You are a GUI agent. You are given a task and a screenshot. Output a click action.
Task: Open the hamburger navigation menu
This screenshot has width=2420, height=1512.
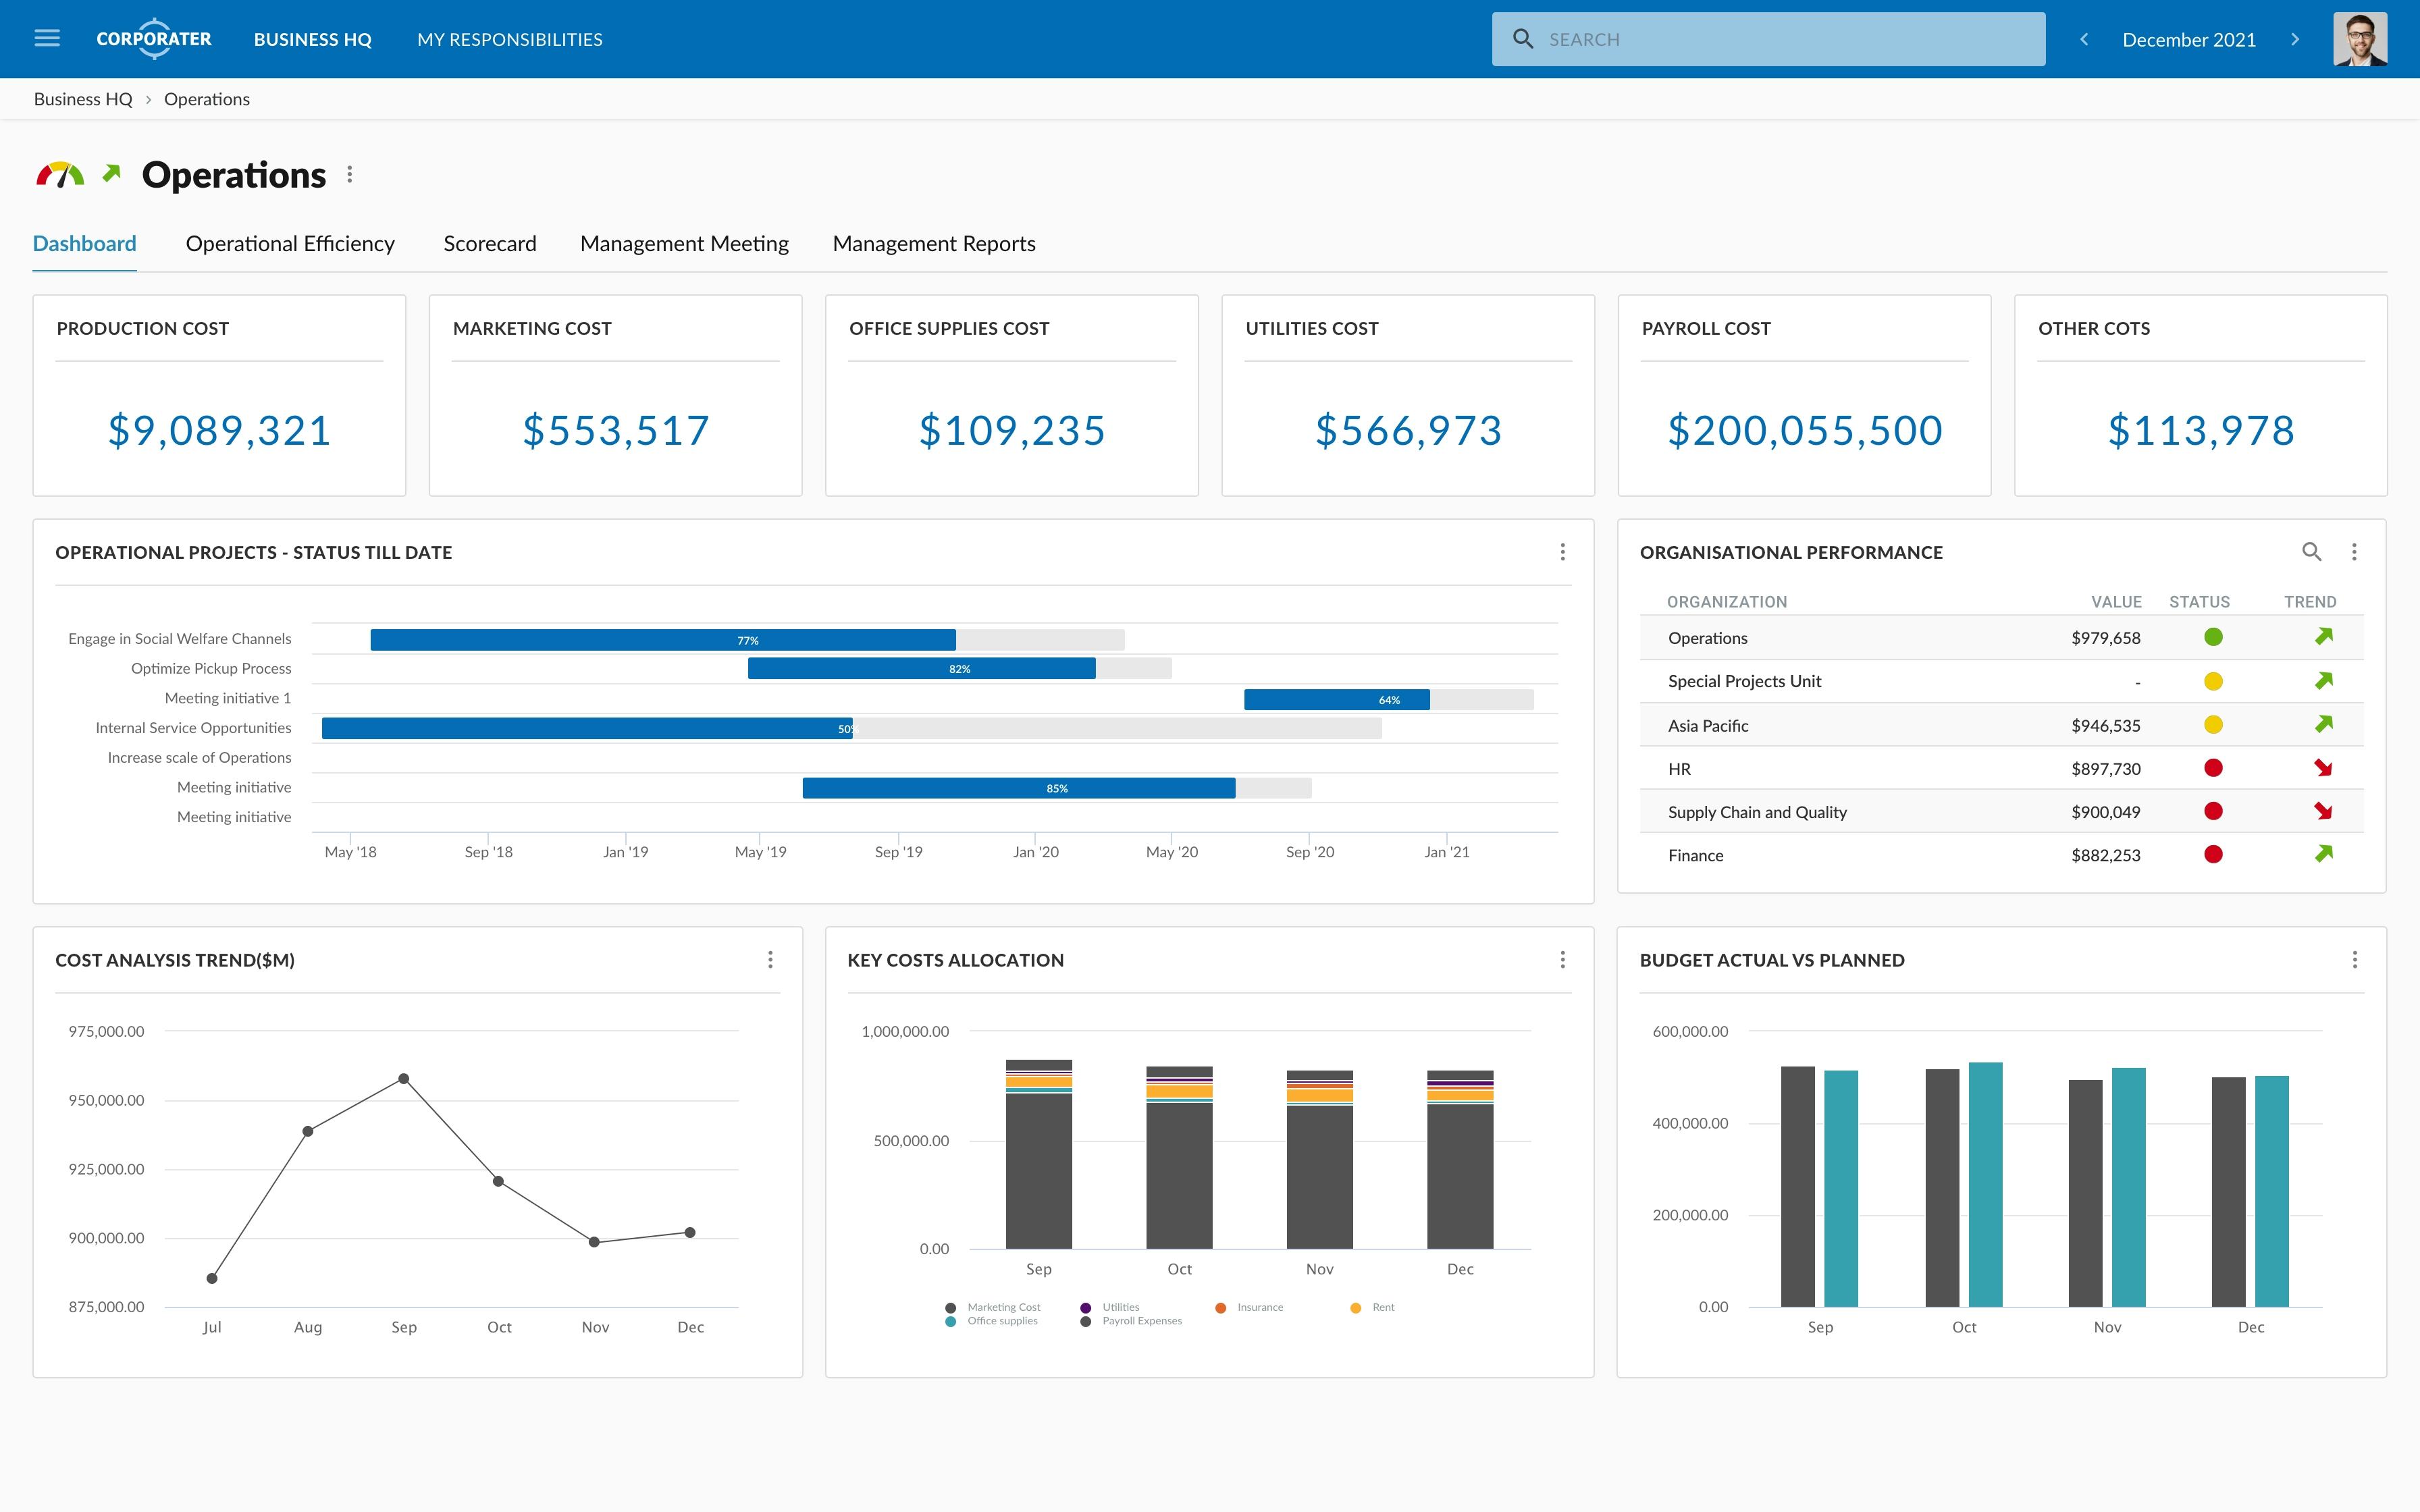point(47,38)
